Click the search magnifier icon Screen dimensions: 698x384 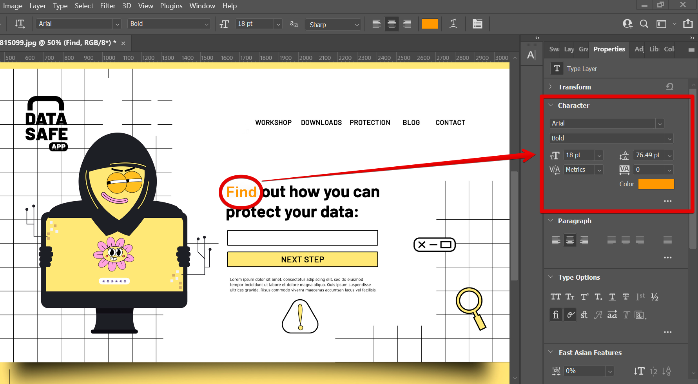pos(644,24)
